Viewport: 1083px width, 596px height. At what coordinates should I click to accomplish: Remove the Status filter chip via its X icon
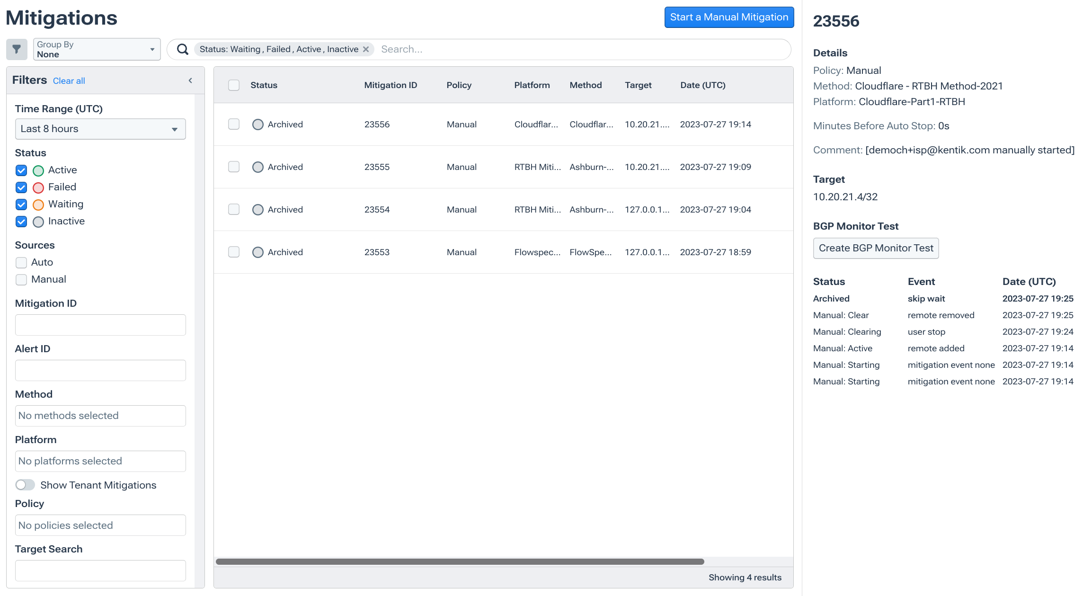(x=365, y=49)
